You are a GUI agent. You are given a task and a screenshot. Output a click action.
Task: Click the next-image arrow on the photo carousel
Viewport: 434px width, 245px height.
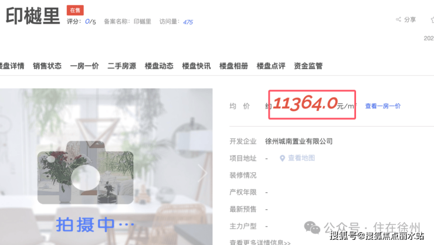[x=202, y=173]
